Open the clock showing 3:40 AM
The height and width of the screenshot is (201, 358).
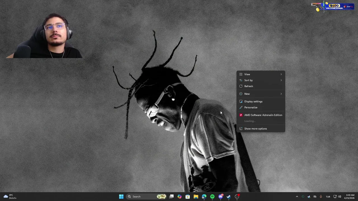coord(350,197)
